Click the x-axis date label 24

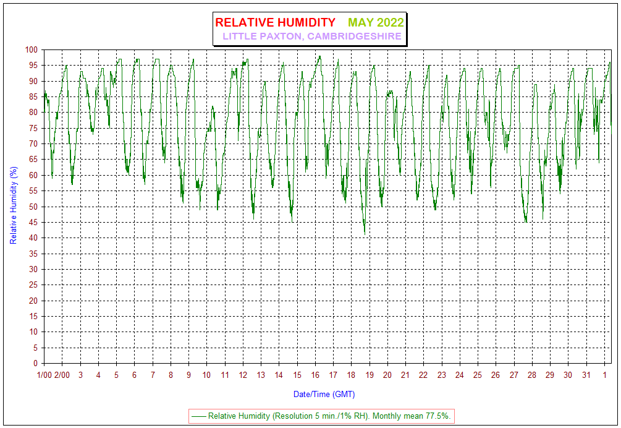(459, 375)
